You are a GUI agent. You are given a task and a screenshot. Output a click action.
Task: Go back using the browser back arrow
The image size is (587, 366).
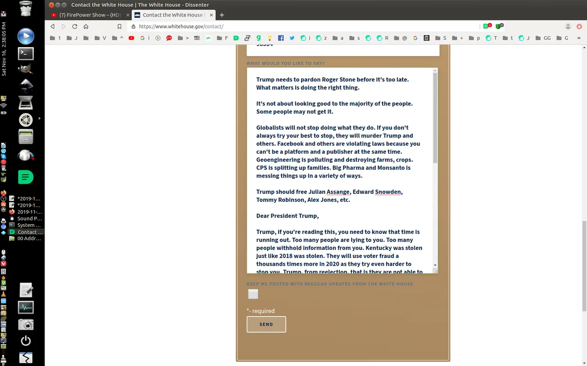tap(52, 27)
